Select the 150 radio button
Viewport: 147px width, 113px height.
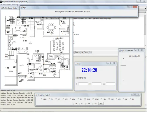point(86,104)
